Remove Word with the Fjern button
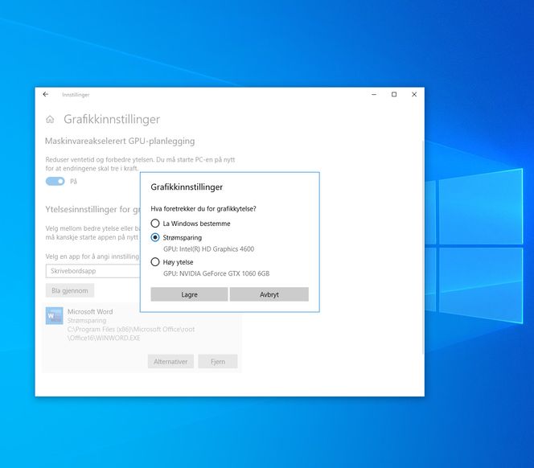Image resolution: width=534 pixels, height=468 pixels. point(218,361)
